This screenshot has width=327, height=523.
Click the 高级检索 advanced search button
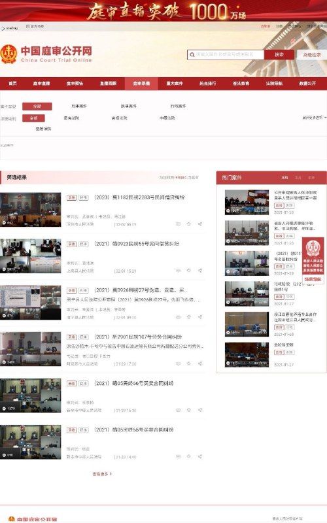(312, 55)
